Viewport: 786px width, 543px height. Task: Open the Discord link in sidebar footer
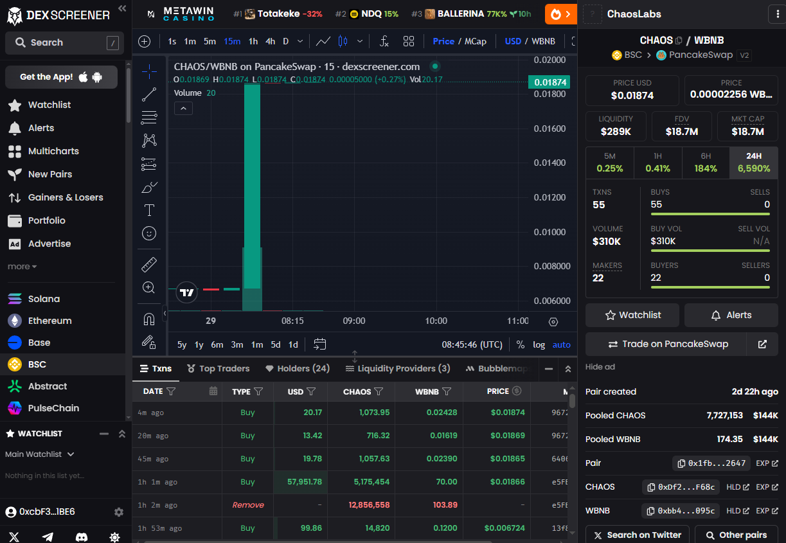(81, 537)
